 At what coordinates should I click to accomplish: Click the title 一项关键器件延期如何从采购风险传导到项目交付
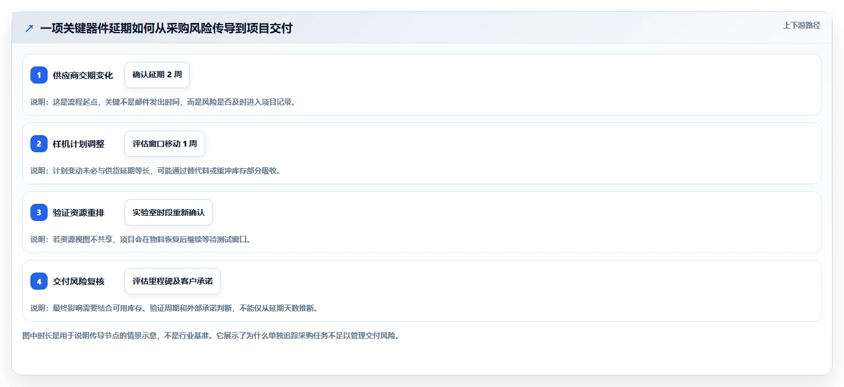(x=166, y=29)
